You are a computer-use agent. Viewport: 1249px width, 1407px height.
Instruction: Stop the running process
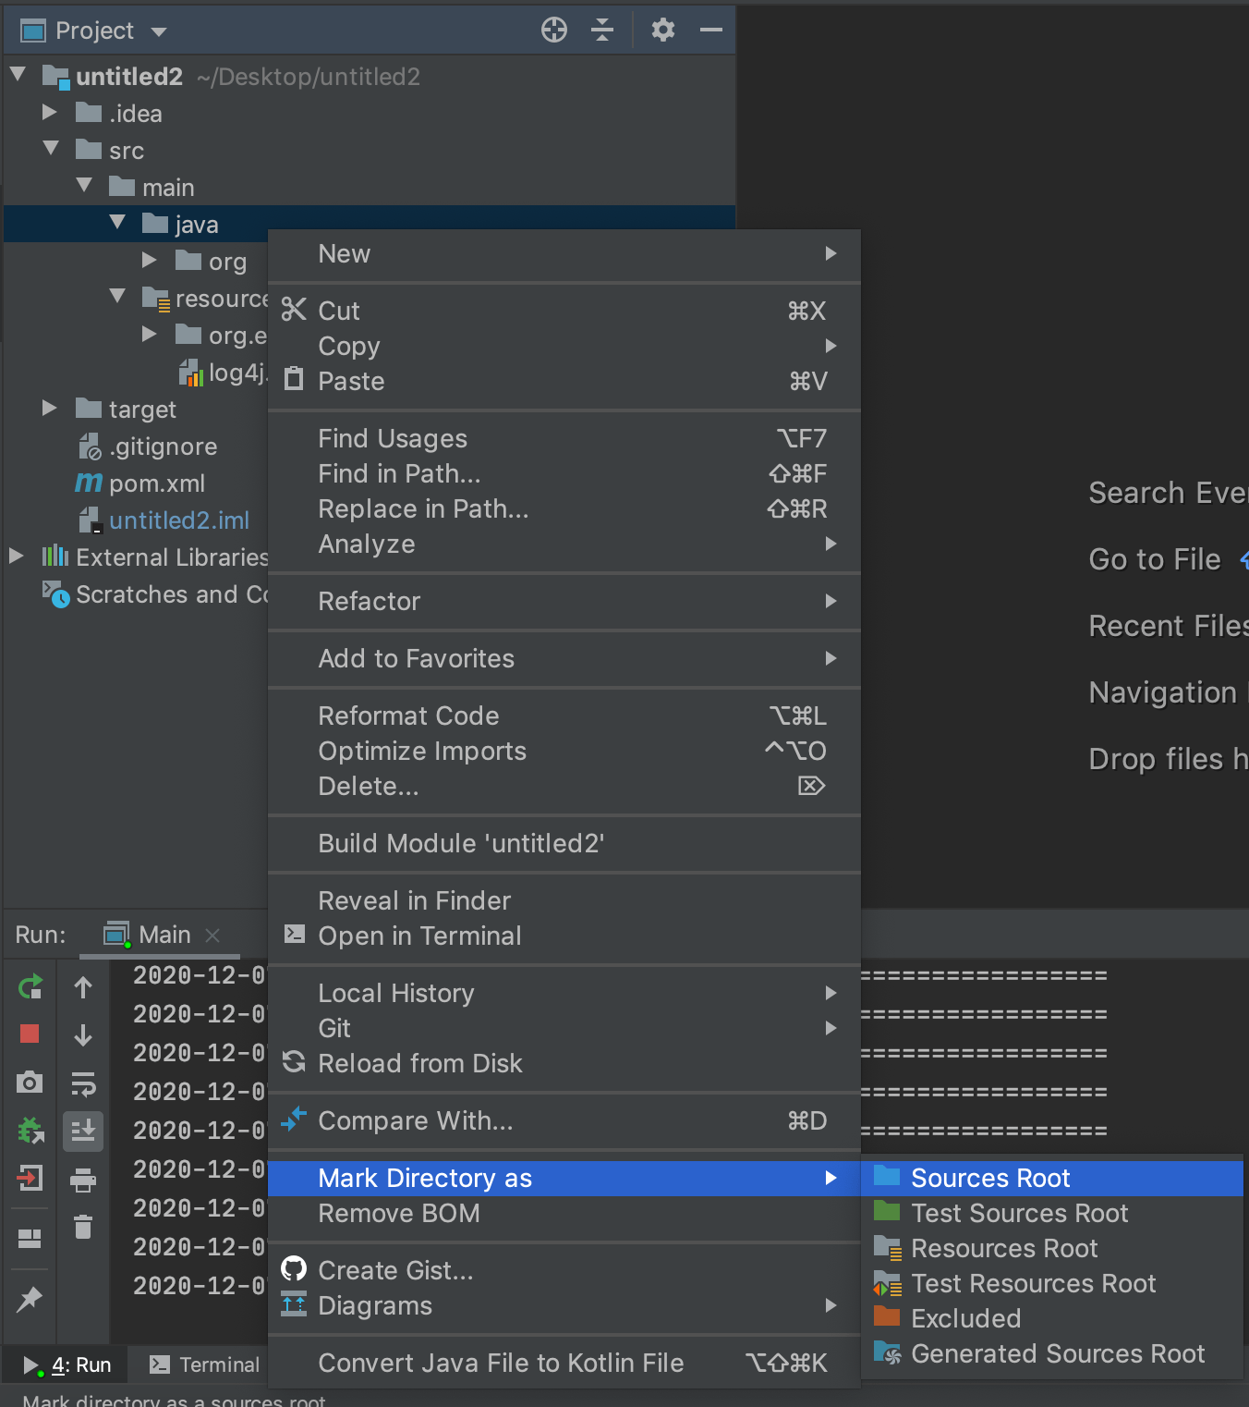[x=30, y=1034]
